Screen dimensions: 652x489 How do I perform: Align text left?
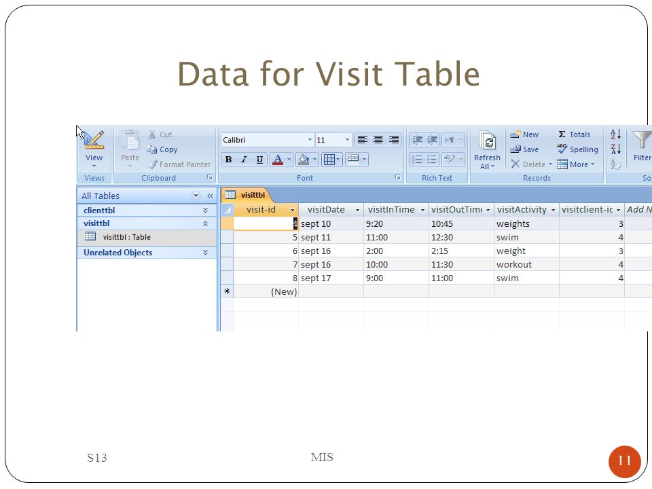(362, 140)
